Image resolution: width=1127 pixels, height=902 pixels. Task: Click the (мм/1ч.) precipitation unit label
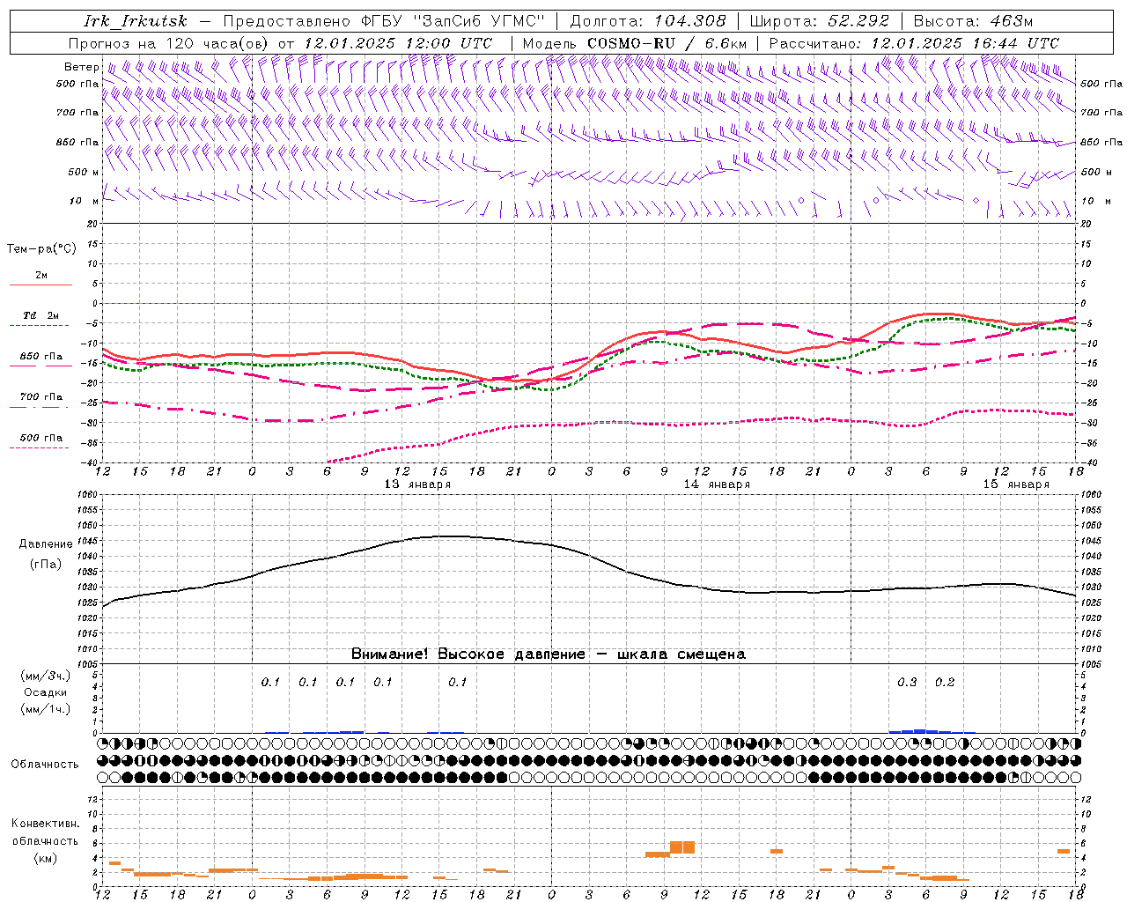pyautogui.click(x=45, y=709)
